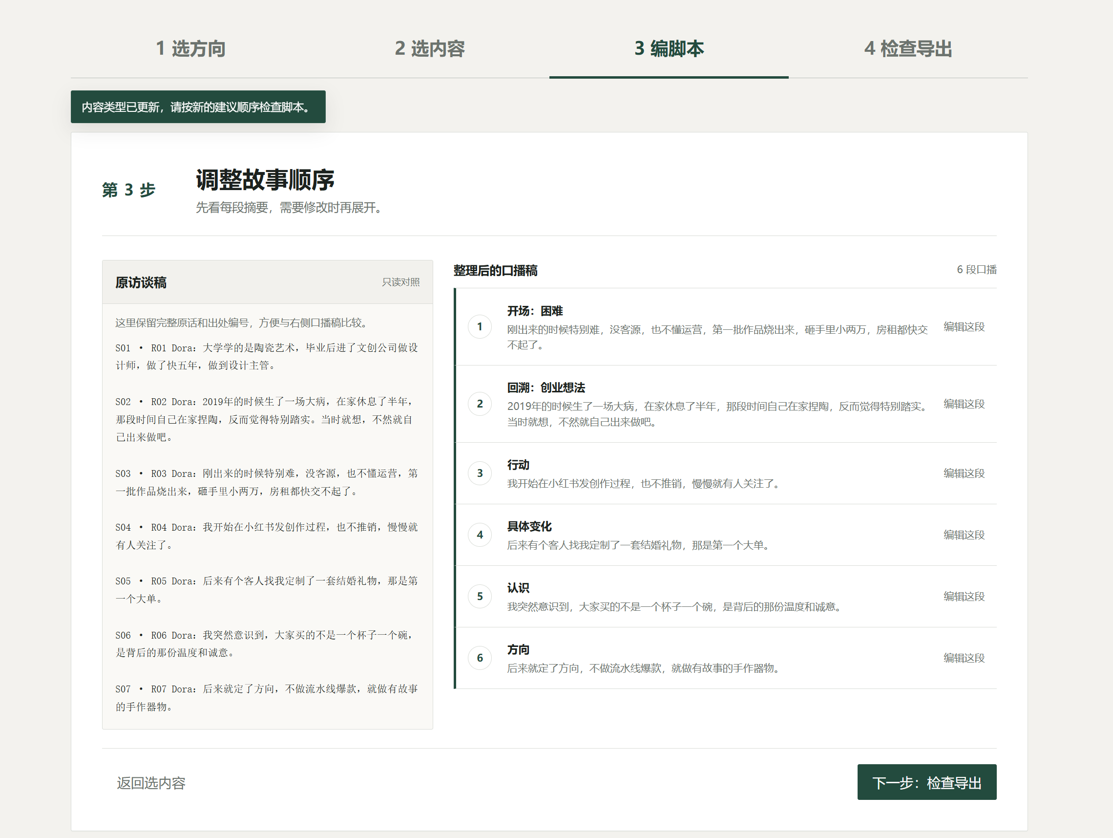Click number badge 1 of 开场 segment
The image size is (1113, 838).
click(x=480, y=326)
